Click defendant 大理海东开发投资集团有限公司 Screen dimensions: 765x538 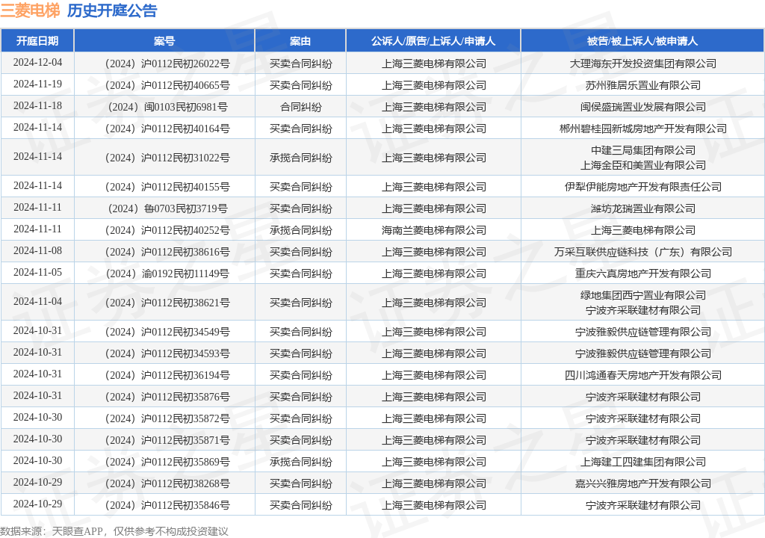pos(643,64)
